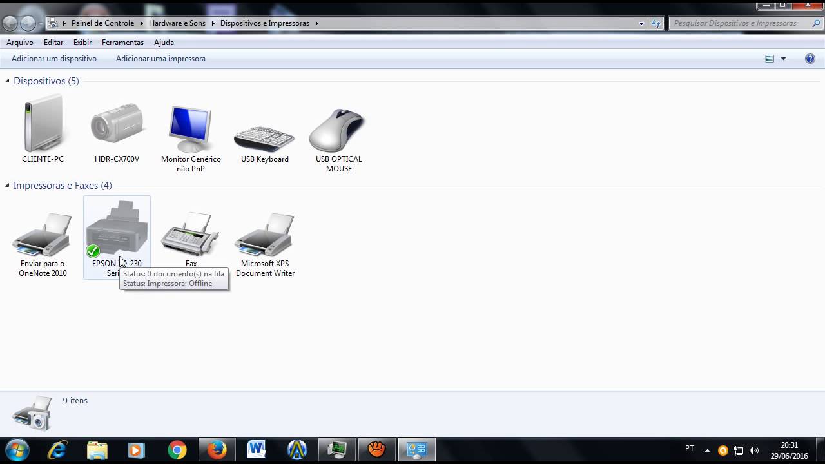This screenshot has width=825, height=464.
Task: Open the network tray icon
Action: click(739, 450)
